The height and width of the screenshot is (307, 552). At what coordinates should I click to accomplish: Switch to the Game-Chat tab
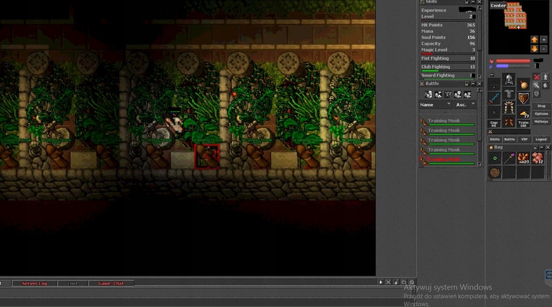click(111, 283)
